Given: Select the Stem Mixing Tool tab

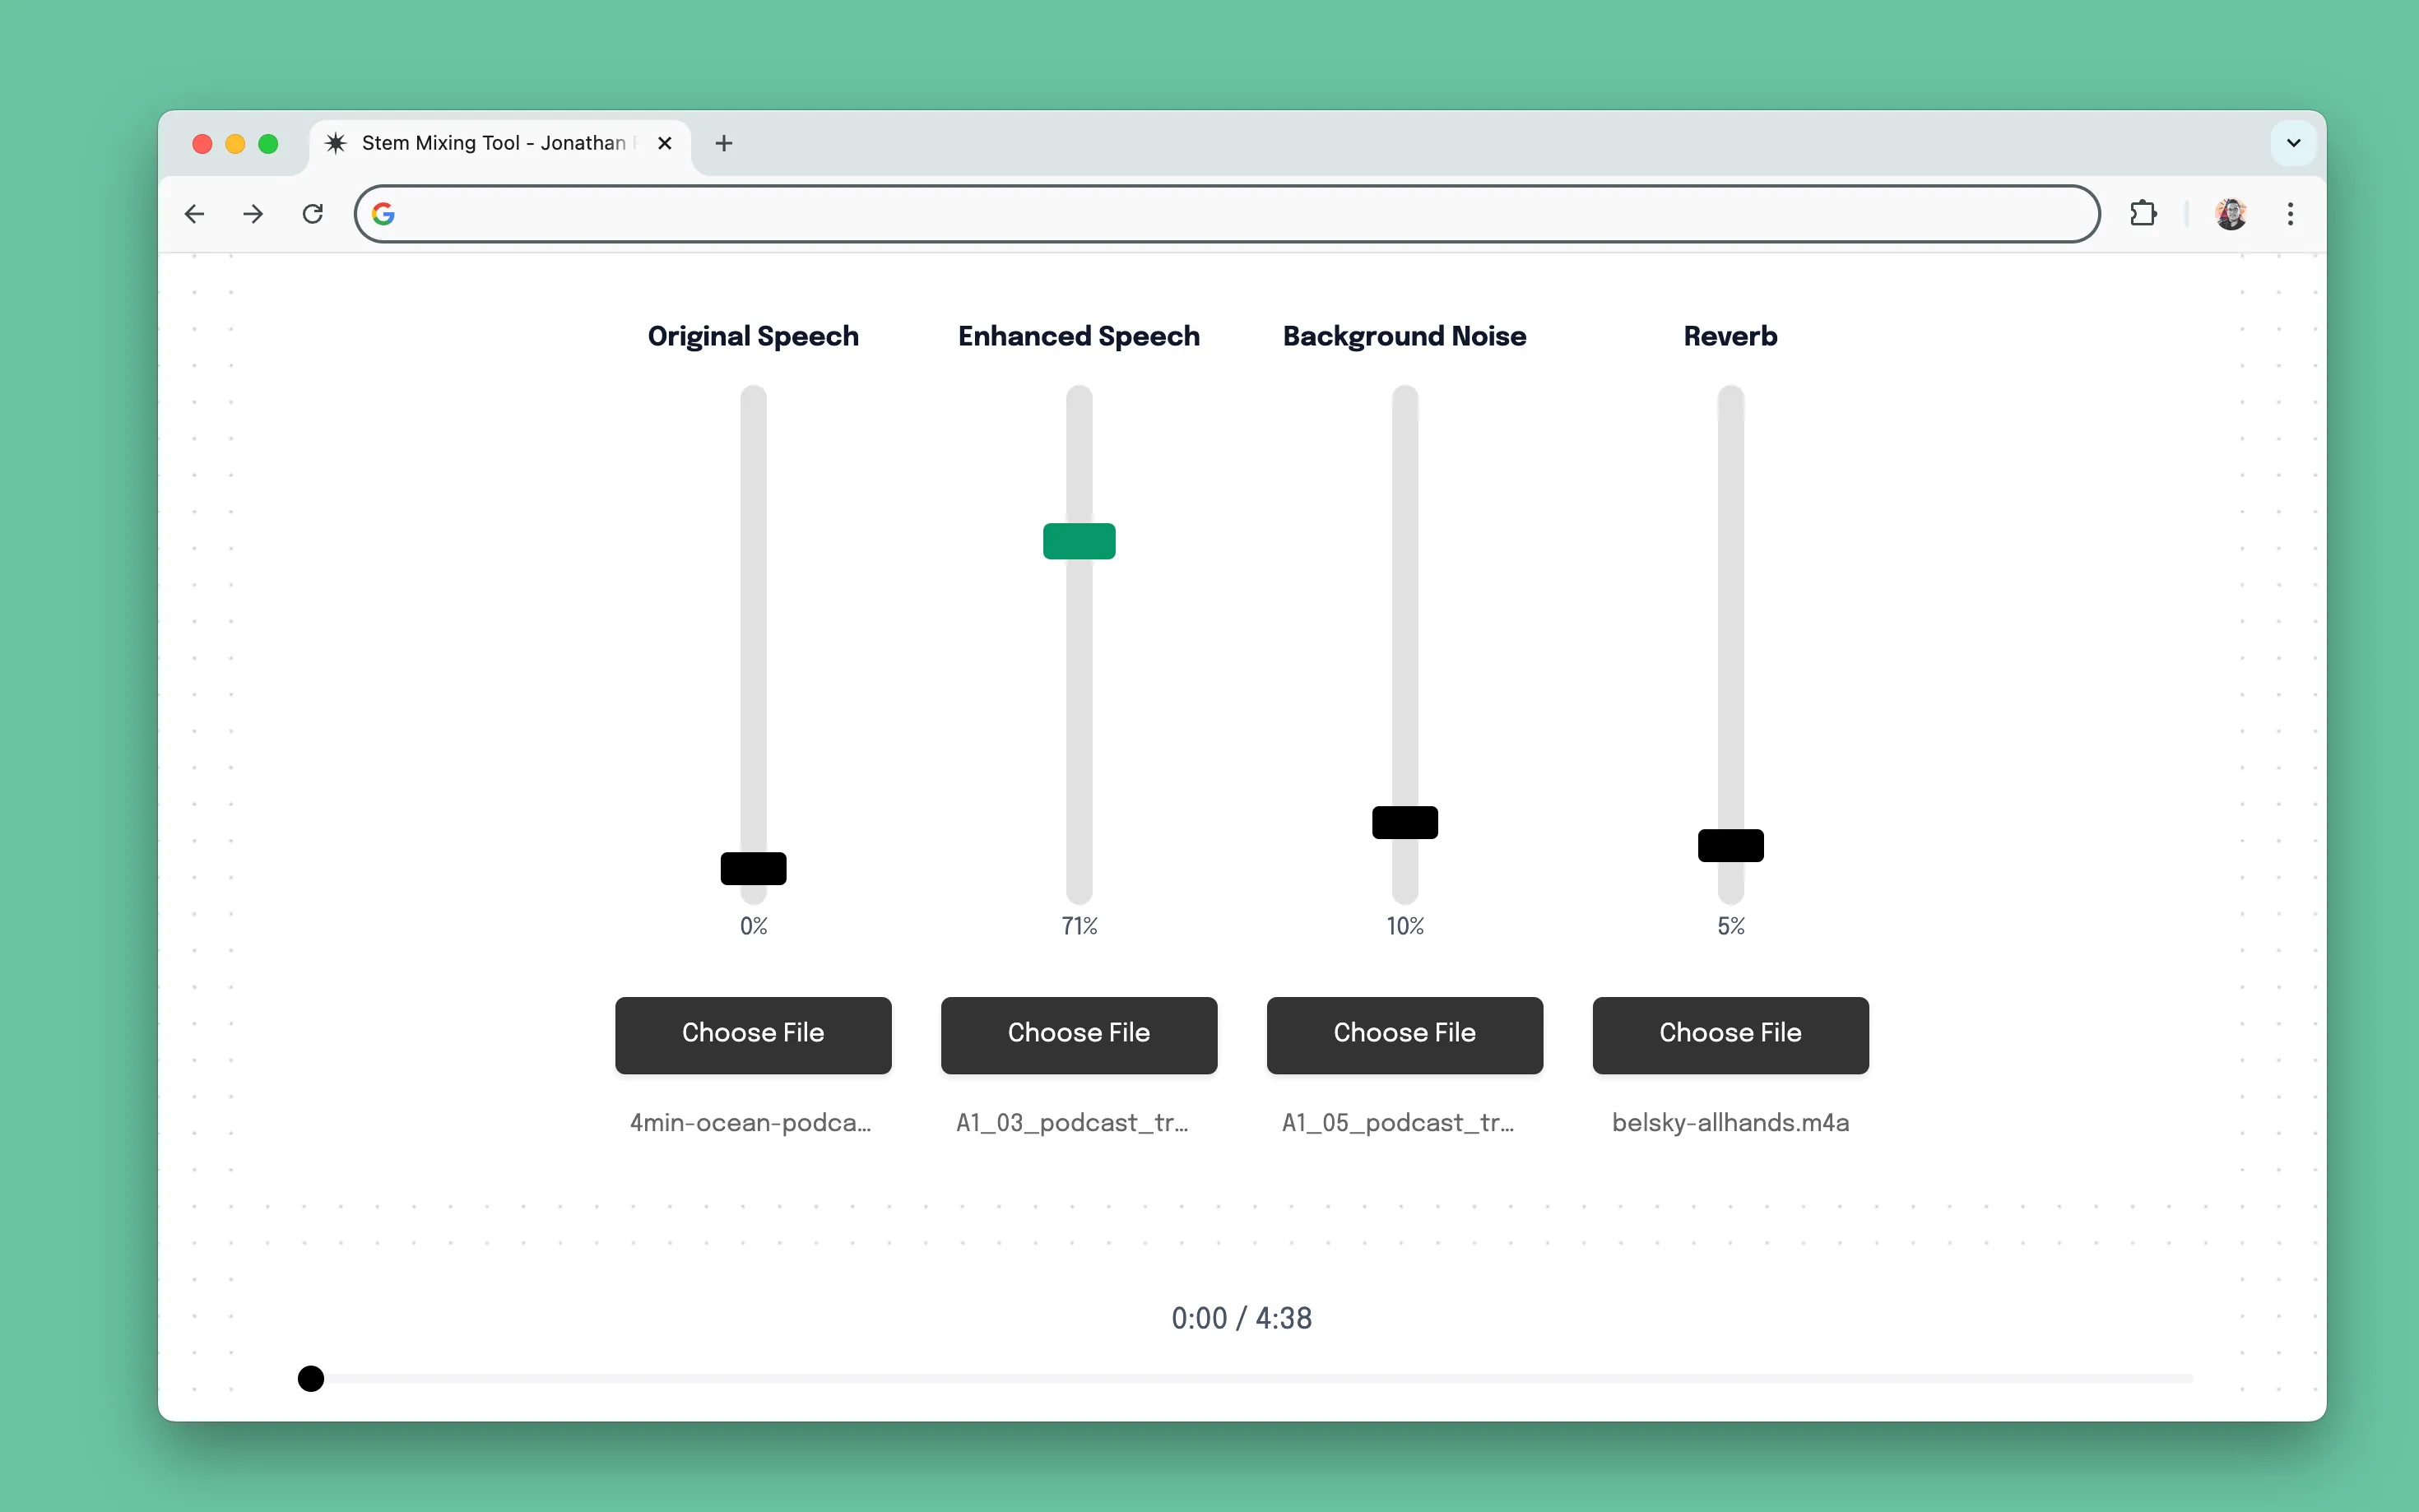Looking at the screenshot, I should (493, 144).
